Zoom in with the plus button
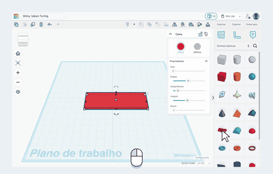Image resolution: width=273 pixels, height=174 pixels. point(18,72)
